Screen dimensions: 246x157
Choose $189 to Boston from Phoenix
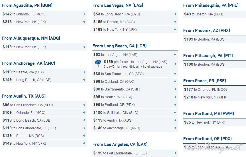pyautogui.click(x=215, y=39)
